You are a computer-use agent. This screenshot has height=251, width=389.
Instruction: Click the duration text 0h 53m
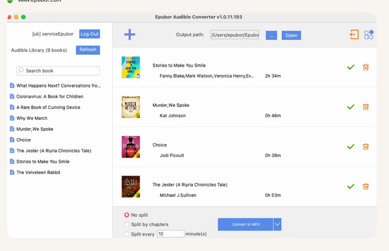273,195
